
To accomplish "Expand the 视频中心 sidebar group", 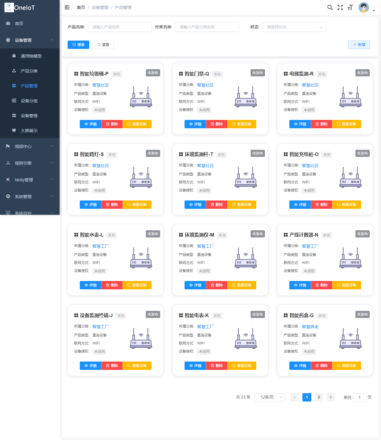I will 30,146.
